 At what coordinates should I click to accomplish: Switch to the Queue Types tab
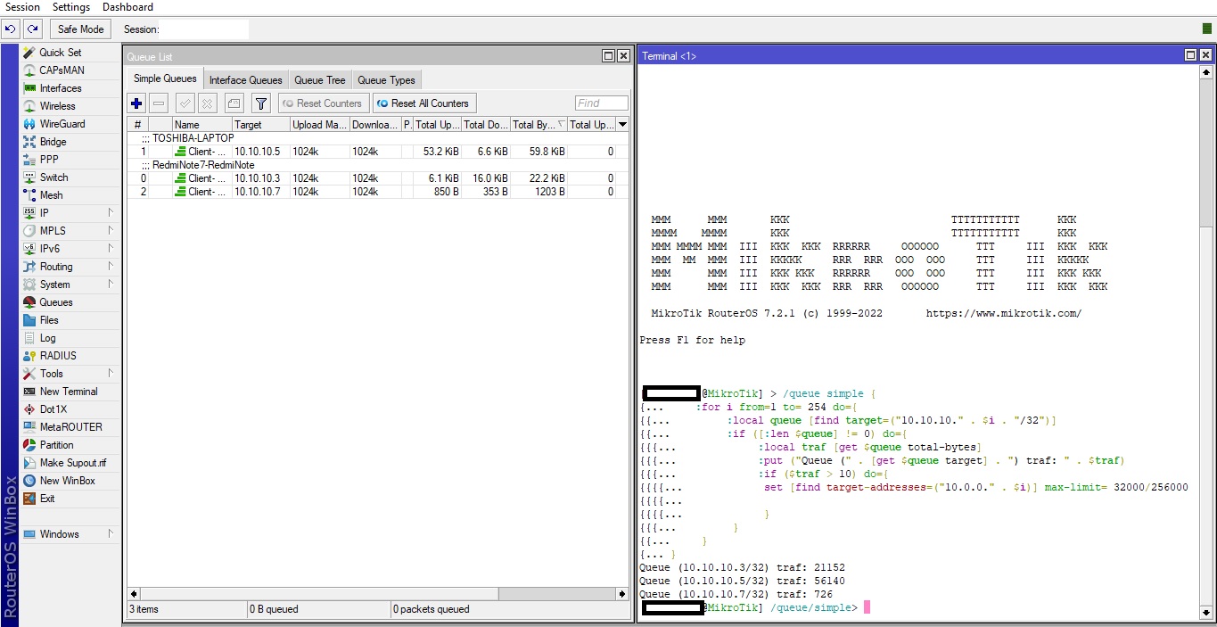pyautogui.click(x=386, y=80)
